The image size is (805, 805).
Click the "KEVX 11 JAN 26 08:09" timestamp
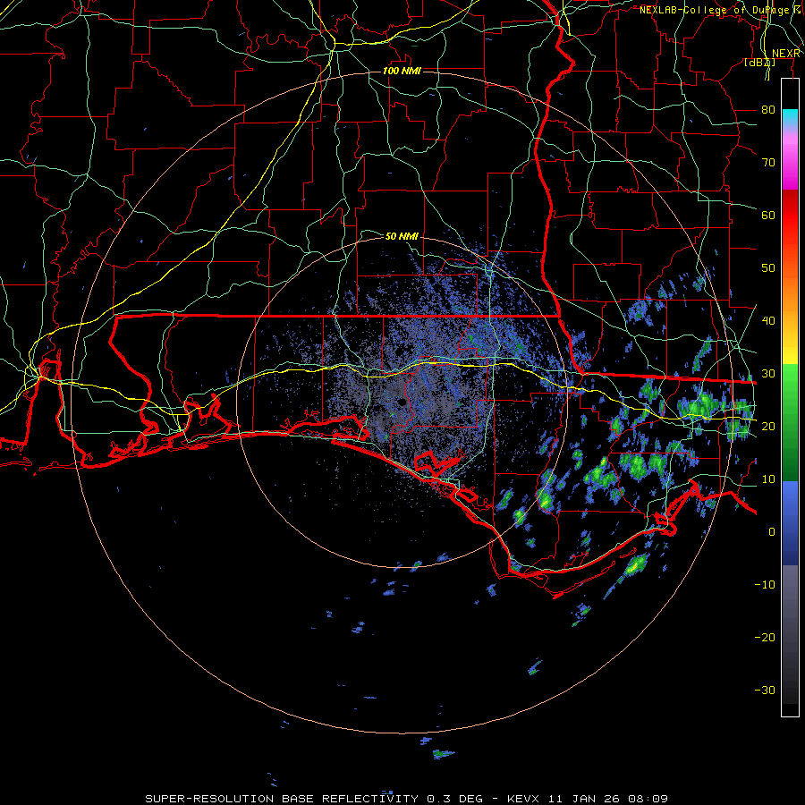click(588, 799)
